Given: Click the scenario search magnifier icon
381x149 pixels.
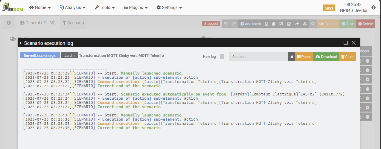Looking at the screenshot, I should 313,24.
